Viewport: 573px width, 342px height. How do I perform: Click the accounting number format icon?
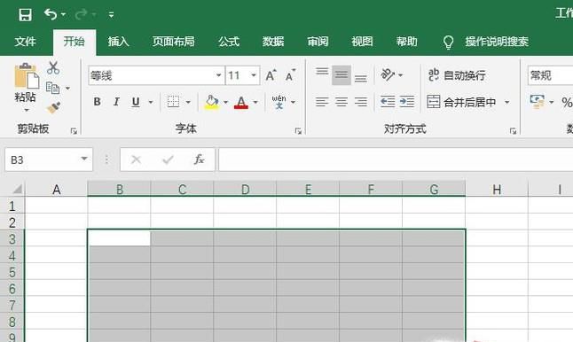(x=538, y=102)
